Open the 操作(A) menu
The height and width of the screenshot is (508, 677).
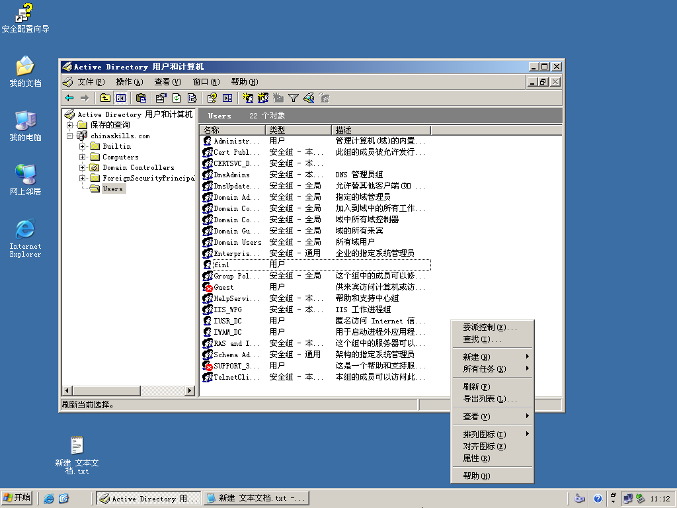129,81
